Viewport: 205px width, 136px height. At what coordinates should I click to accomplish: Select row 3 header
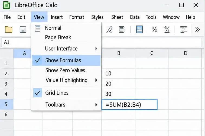click(x=6, y=84)
